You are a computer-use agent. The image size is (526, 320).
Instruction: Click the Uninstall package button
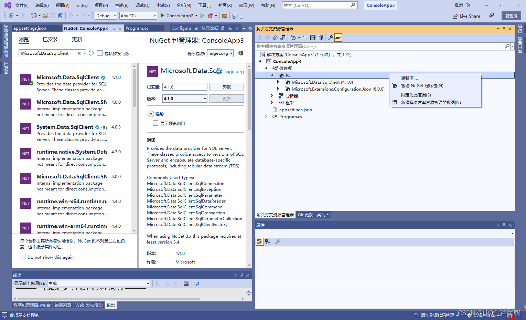tap(226, 87)
